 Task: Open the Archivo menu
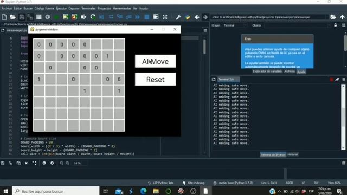7,9
